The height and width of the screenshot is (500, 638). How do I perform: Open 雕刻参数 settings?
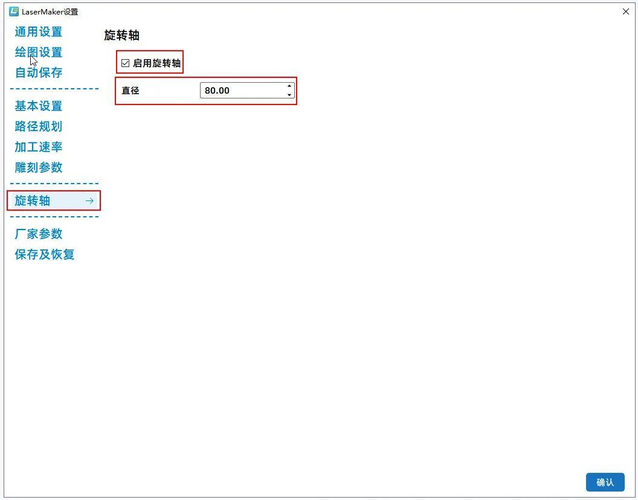click(39, 168)
